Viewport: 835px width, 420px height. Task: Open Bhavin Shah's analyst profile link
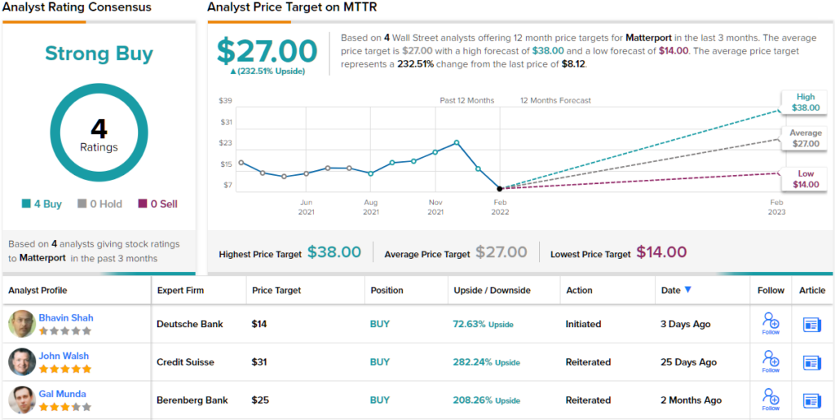pos(66,317)
